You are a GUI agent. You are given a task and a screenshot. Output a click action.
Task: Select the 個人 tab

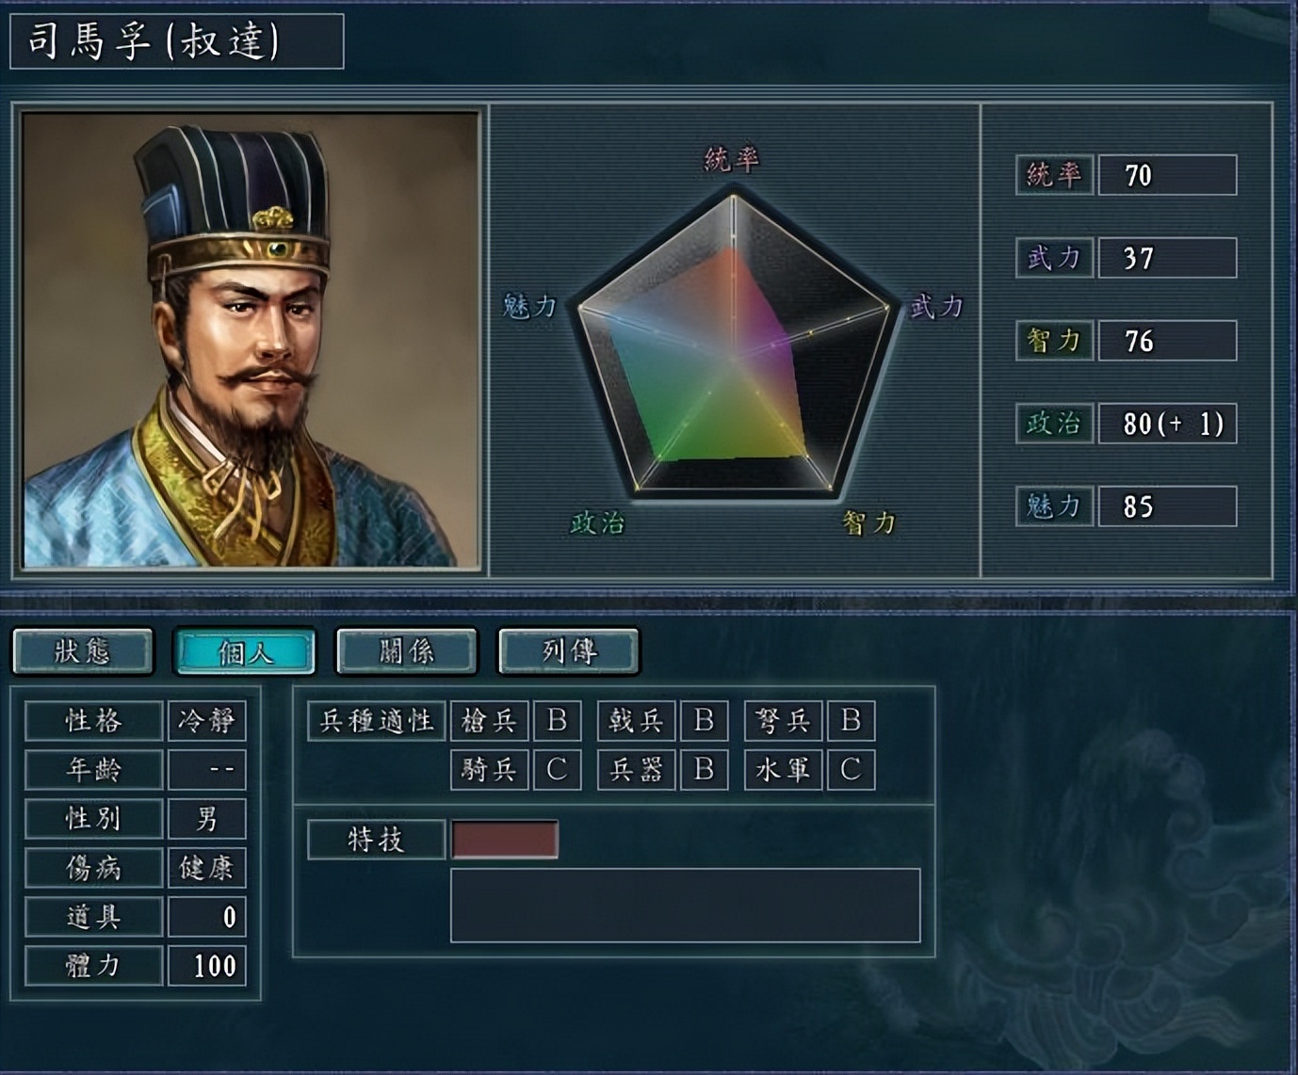(x=245, y=651)
